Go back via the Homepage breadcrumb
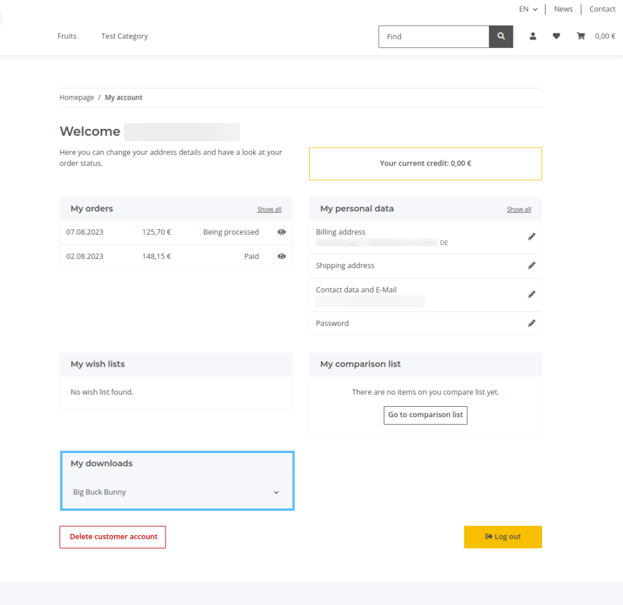The height and width of the screenshot is (605, 623). [76, 97]
